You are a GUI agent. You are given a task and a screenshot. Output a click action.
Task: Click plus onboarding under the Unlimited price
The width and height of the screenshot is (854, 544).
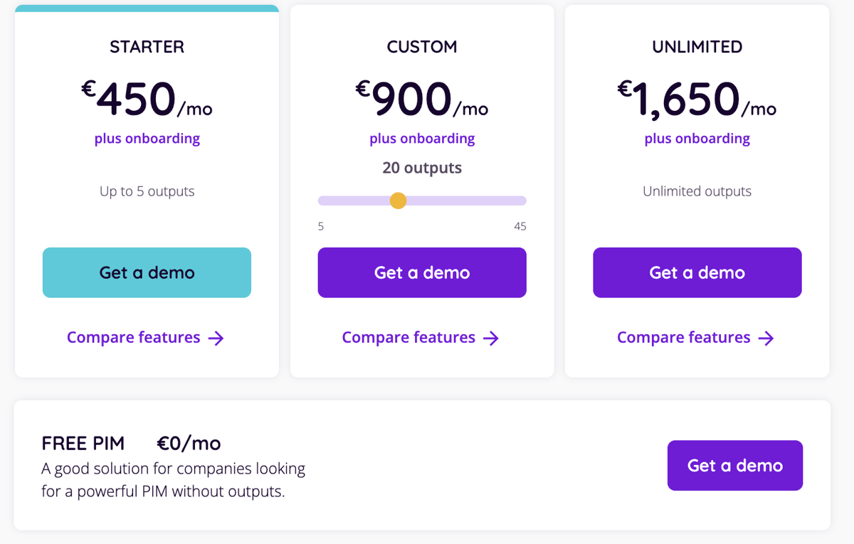pyautogui.click(x=697, y=139)
